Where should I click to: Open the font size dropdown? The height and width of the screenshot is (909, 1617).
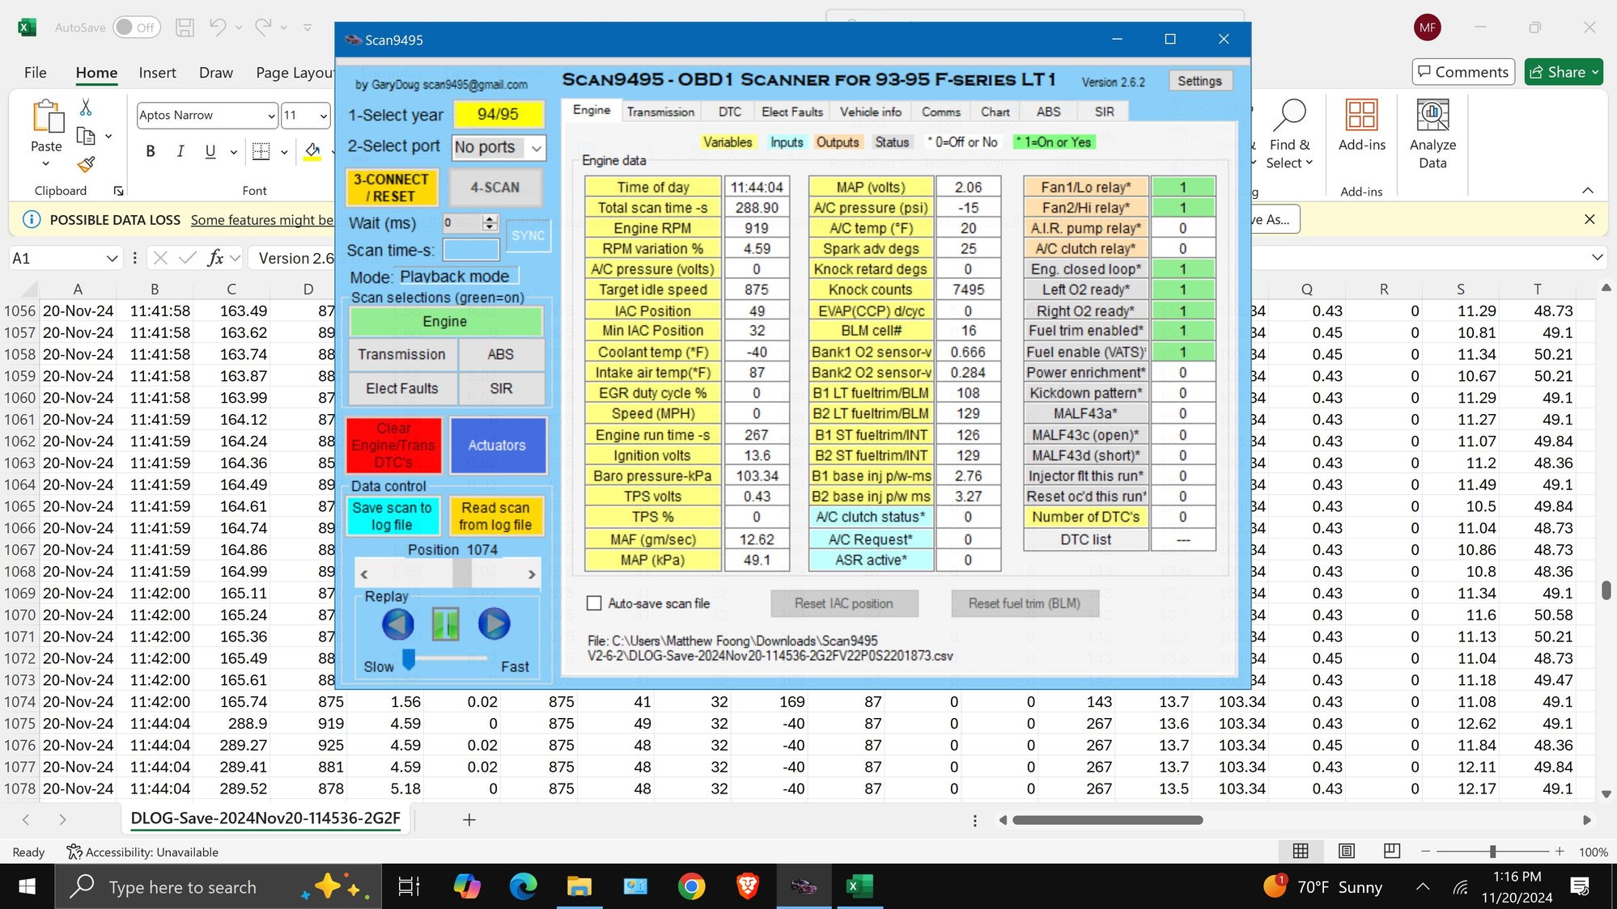[323, 116]
